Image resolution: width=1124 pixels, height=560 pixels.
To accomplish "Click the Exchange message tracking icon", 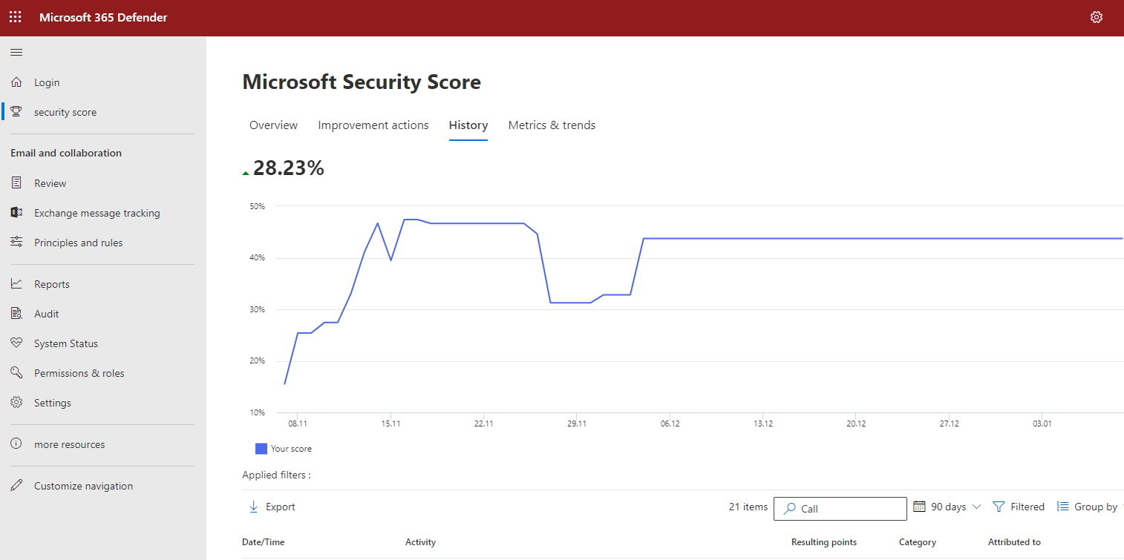I will (x=16, y=213).
